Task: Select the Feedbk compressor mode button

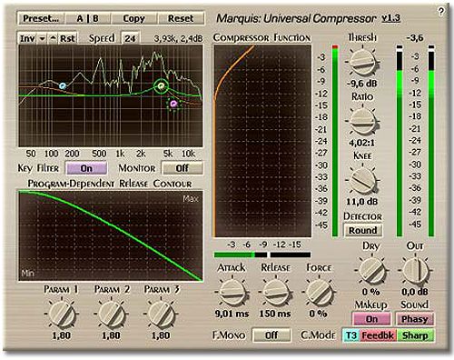Action: coord(378,335)
